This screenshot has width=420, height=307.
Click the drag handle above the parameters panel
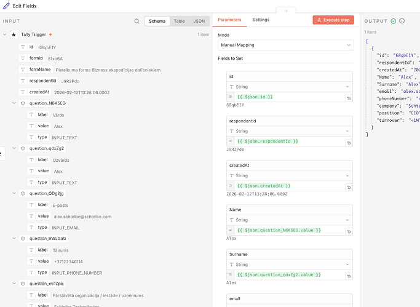point(286,10)
